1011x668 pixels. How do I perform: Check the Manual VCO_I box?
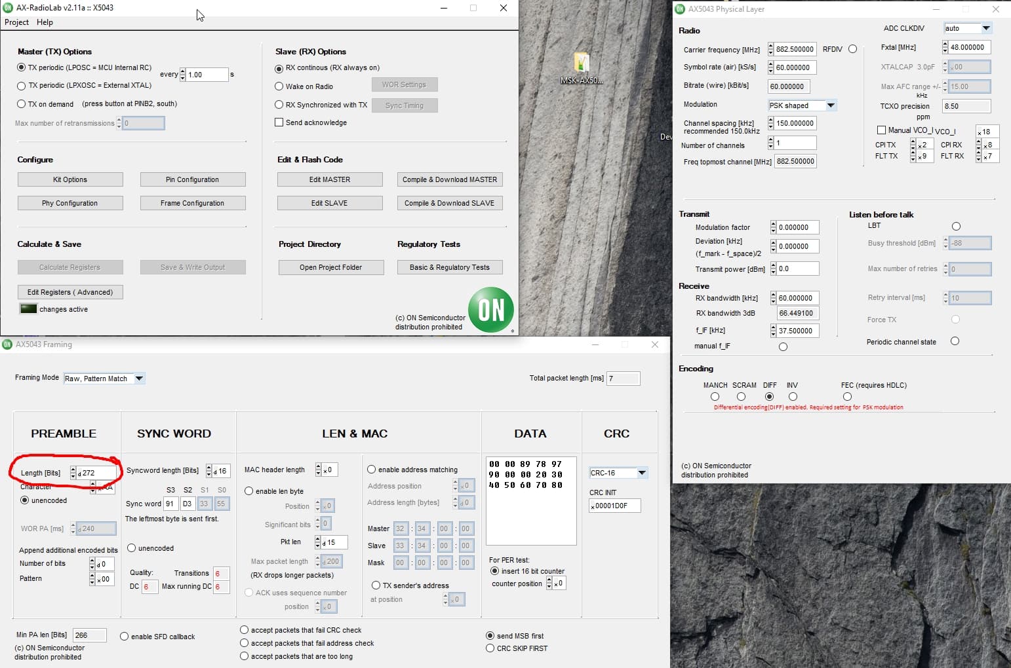point(881,130)
